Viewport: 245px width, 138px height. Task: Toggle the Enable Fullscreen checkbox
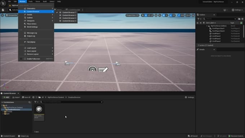point(21,59)
